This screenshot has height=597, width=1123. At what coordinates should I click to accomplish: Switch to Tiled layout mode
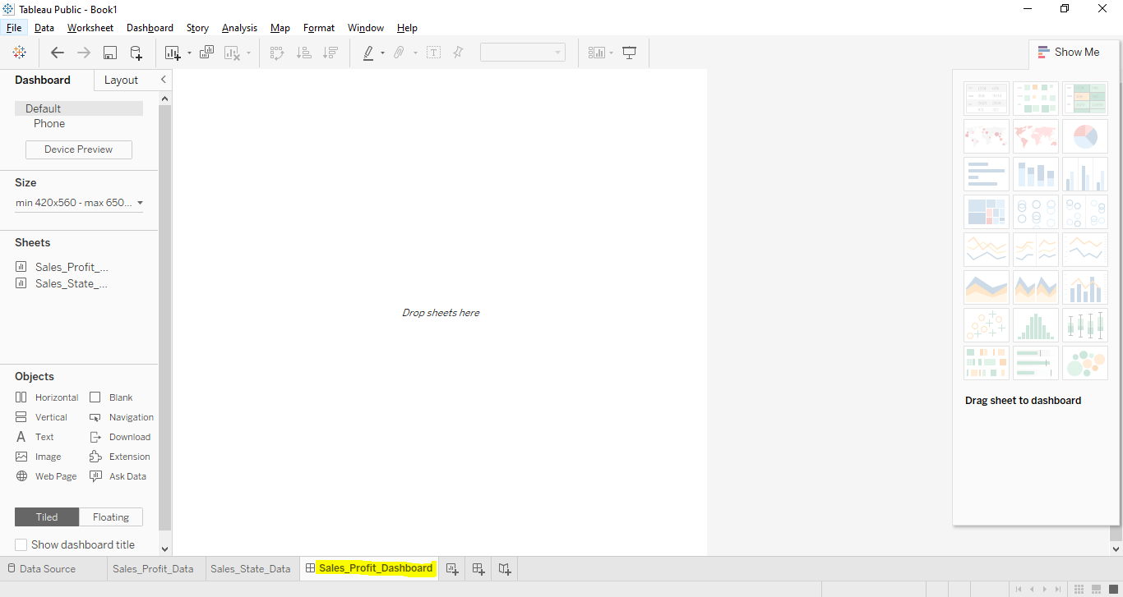pyautogui.click(x=47, y=517)
